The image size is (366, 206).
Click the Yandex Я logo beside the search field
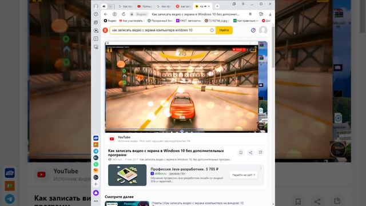coord(105,30)
